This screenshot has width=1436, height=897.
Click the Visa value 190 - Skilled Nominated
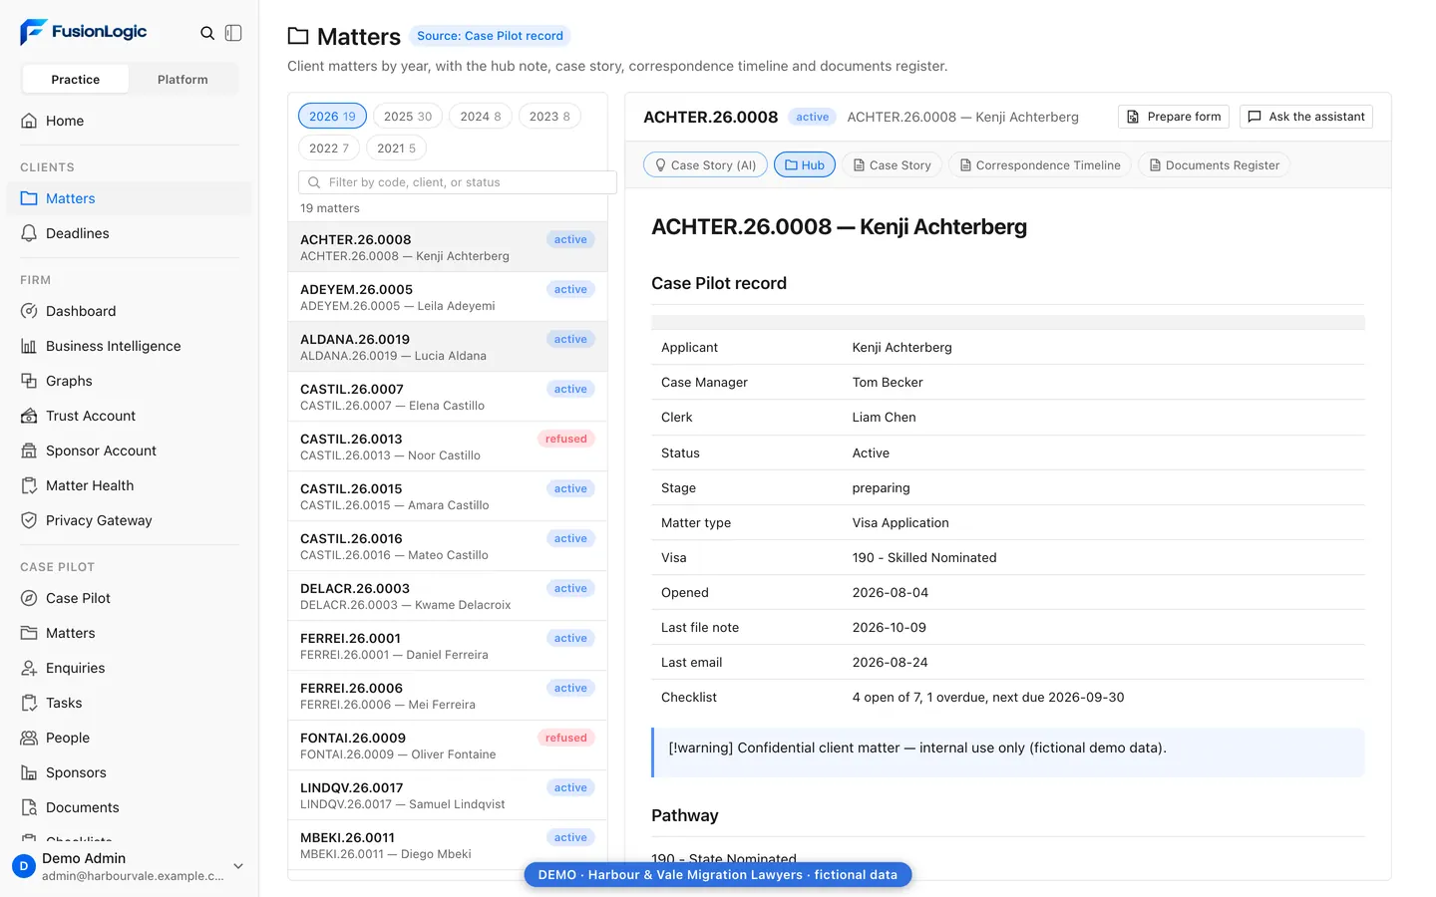(x=924, y=558)
